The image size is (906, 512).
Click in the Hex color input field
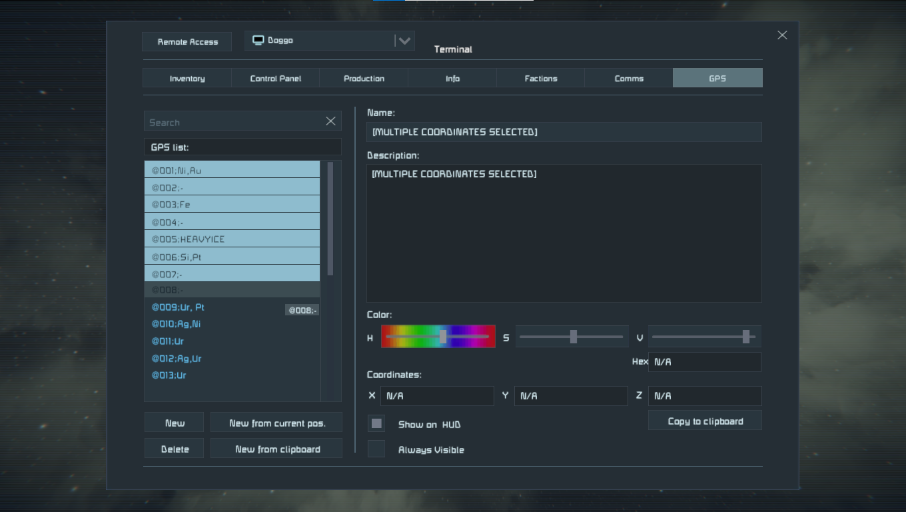[704, 362]
